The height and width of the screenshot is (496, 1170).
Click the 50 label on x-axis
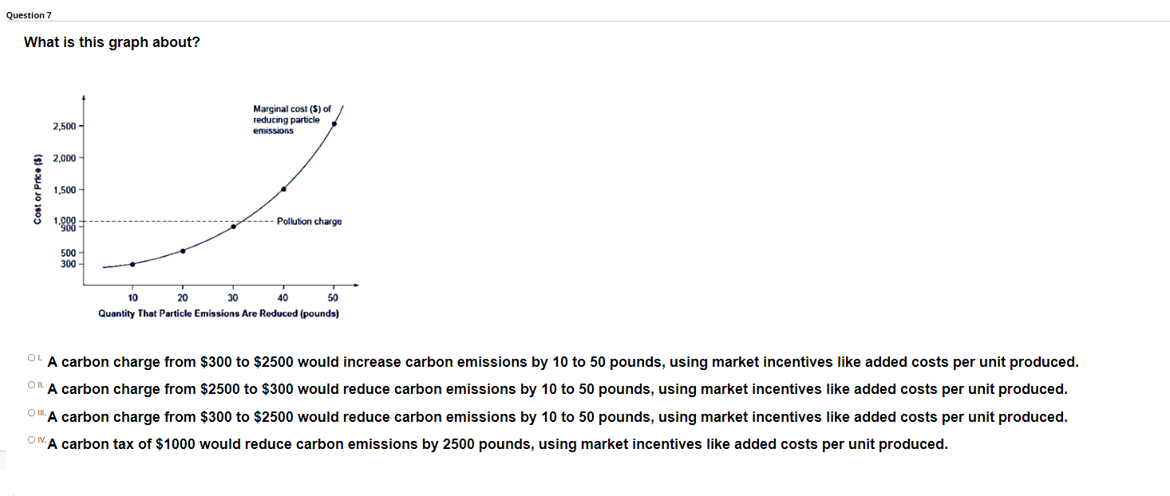pos(333,297)
